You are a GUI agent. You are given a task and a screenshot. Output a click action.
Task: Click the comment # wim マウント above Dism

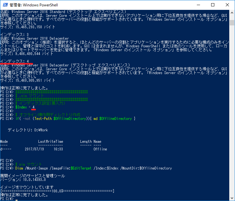29,164
